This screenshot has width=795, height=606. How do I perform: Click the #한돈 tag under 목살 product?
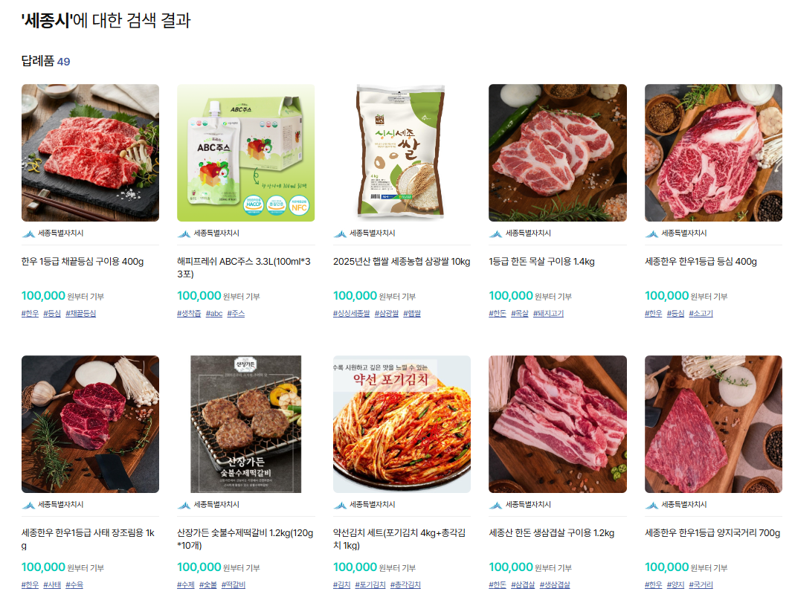tap(498, 313)
